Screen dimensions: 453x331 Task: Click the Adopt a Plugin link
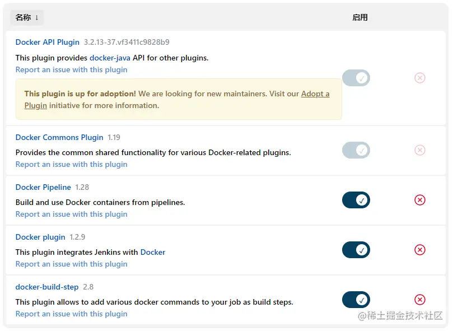315,94
